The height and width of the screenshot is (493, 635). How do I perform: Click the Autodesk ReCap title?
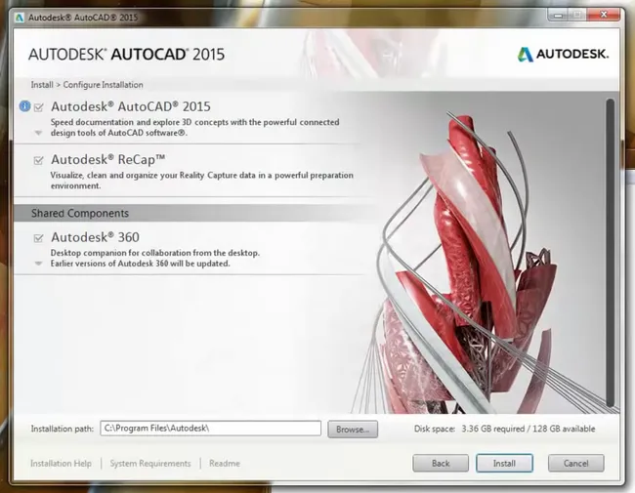[107, 159]
